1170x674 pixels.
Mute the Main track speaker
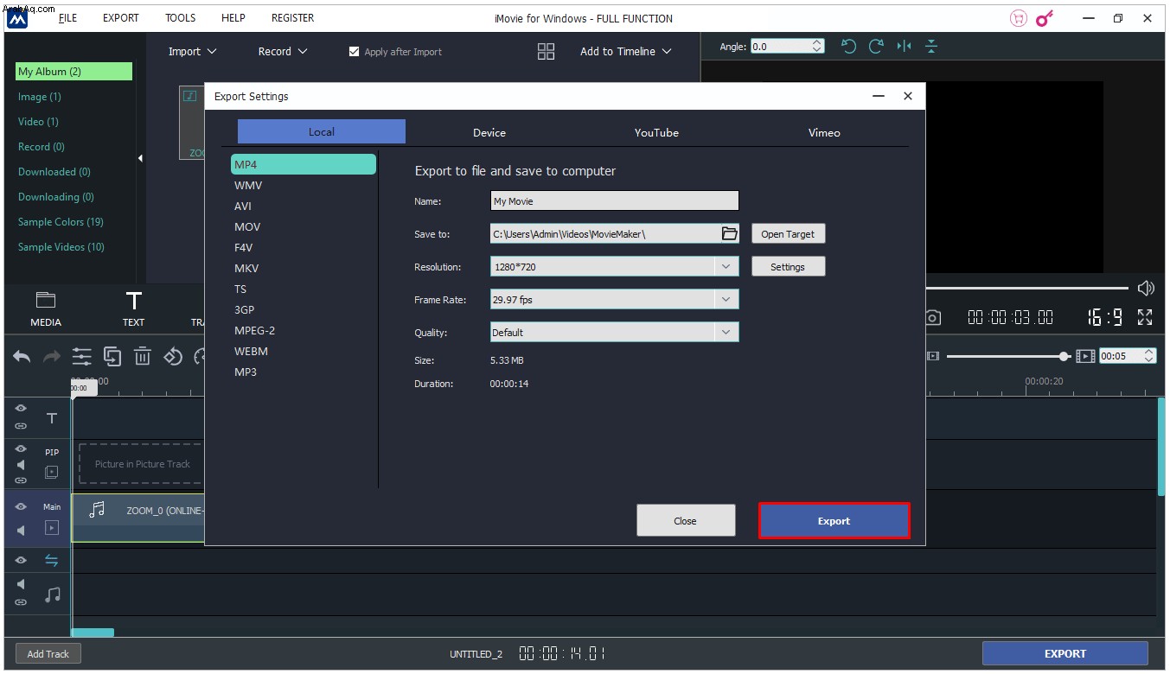(21, 531)
